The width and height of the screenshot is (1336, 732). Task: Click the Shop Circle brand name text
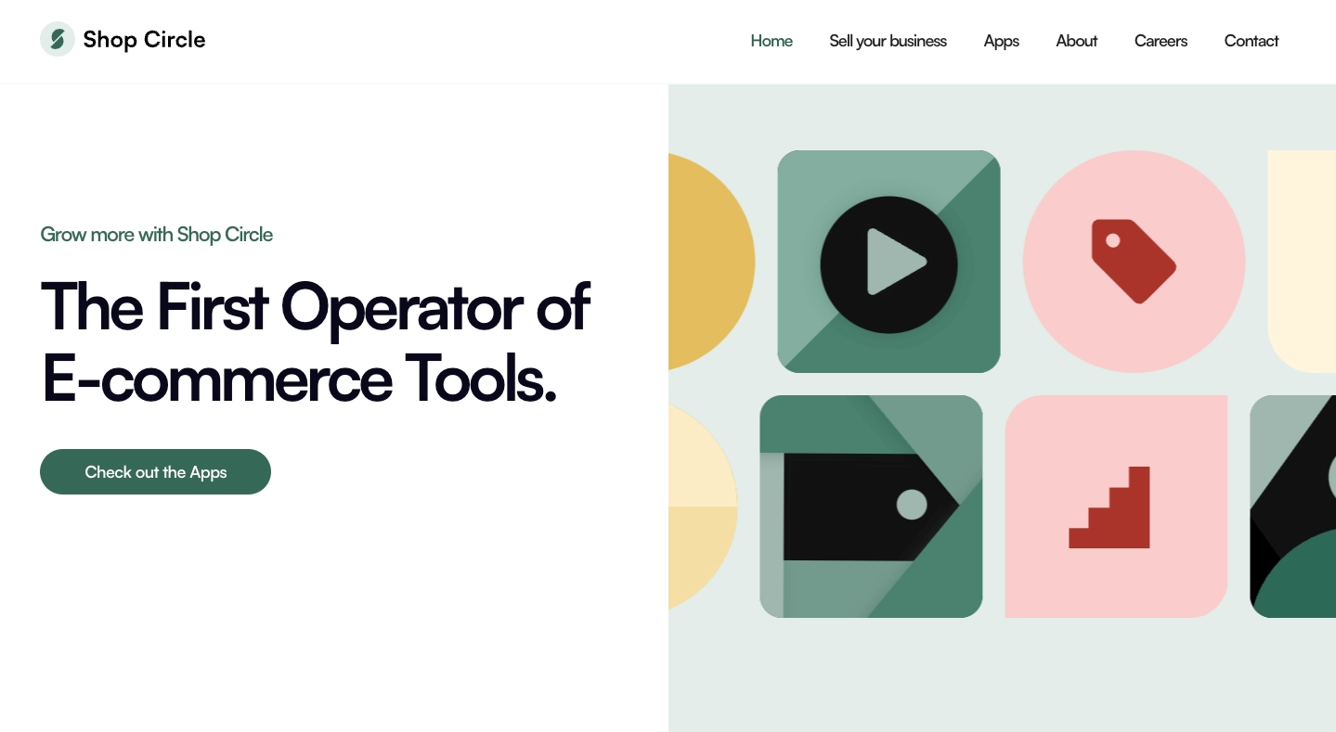coord(144,39)
